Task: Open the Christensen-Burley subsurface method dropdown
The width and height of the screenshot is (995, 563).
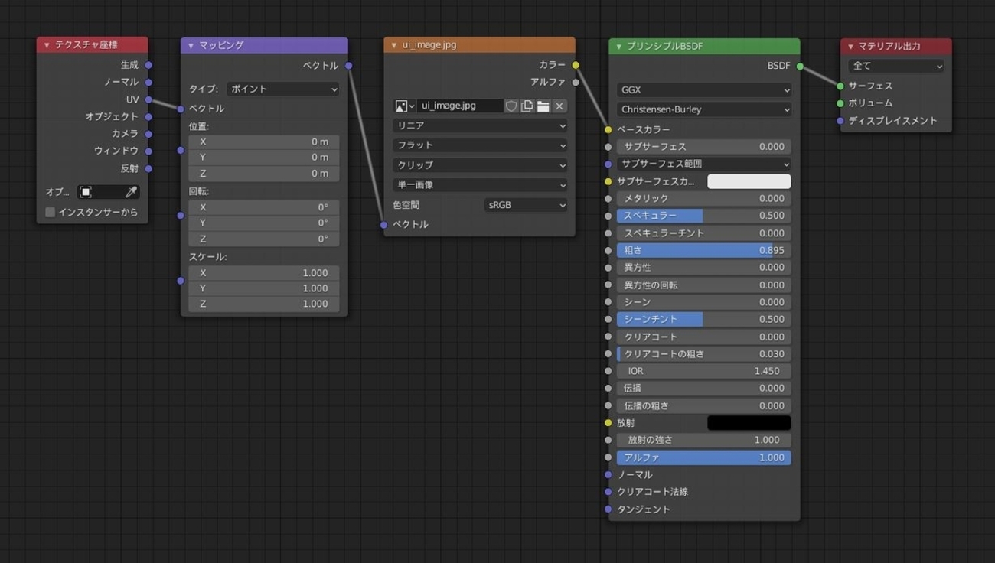Action: coord(703,109)
